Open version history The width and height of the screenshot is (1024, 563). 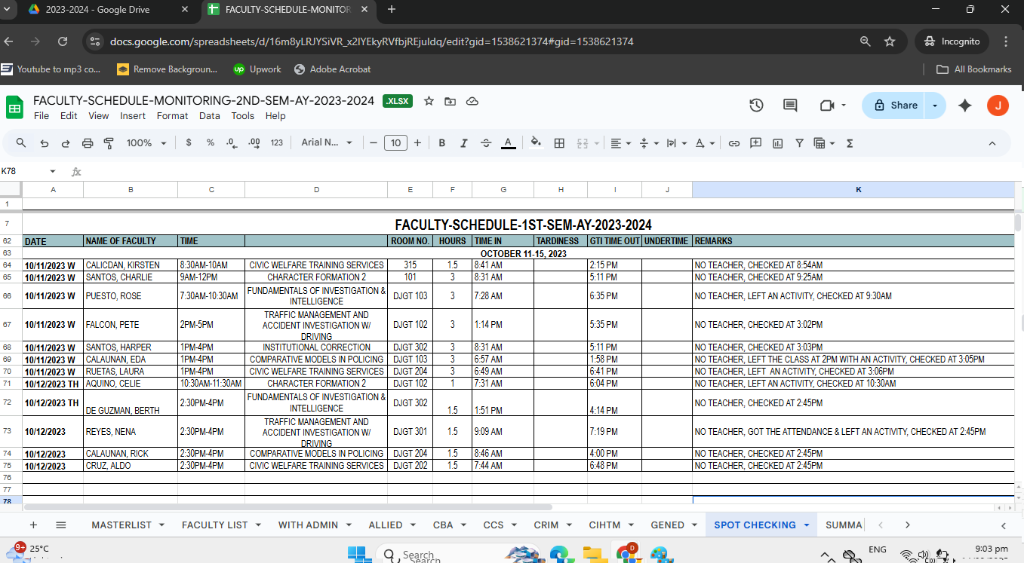(756, 106)
